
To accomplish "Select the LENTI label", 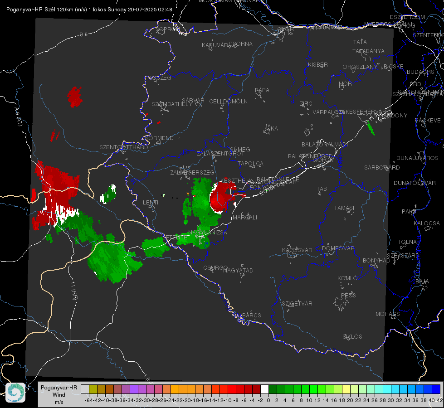I will click(x=151, y=203).
